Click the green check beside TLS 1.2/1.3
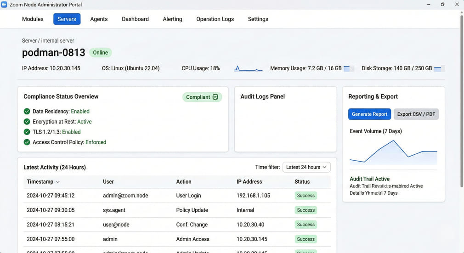The image size is (464, 253). pos(27,132)
